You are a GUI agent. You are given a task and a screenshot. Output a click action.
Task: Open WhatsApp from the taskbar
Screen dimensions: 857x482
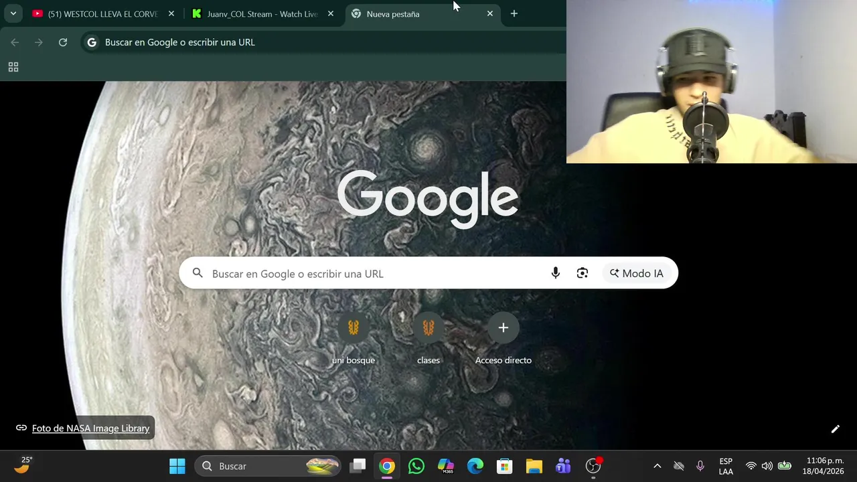pyautogui.click(x=416, y=466)
